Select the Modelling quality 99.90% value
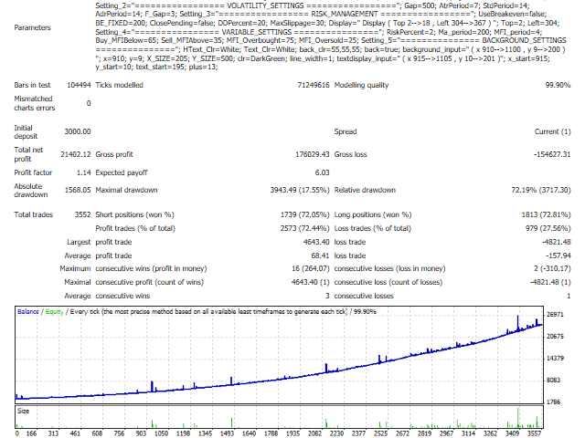This screenshot has width=585, height=438. (555, 84)
